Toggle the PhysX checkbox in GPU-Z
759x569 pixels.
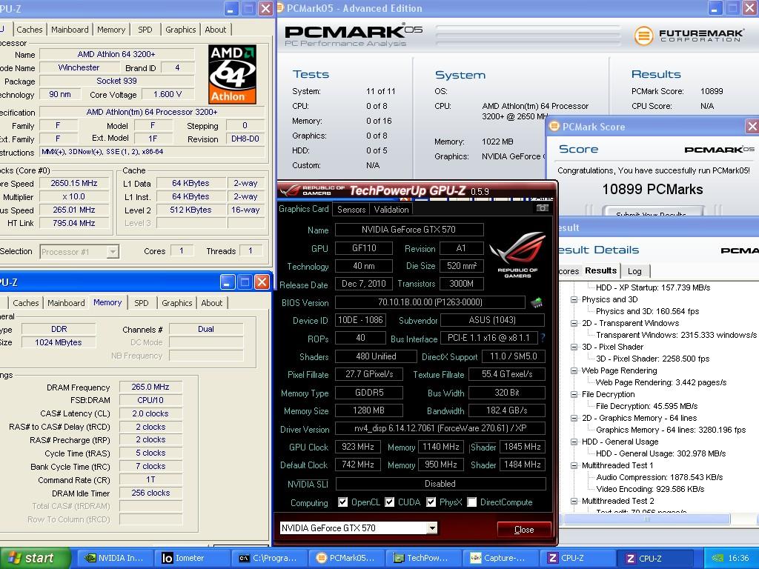point(431,502)
